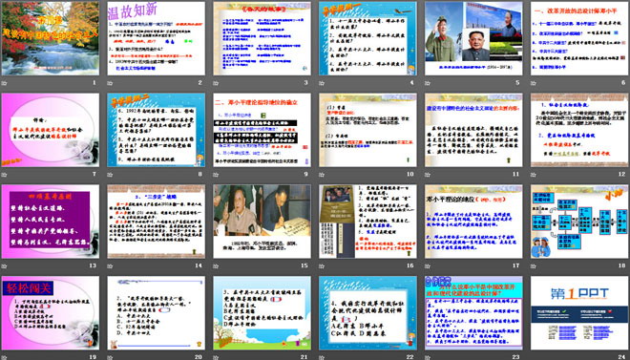Image resolution: width=630 pixels, height=360 pixels.
Task: Click animation star icon under slide 16
Action: [322, 266]
